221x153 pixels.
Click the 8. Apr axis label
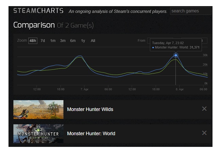(180, 89)
